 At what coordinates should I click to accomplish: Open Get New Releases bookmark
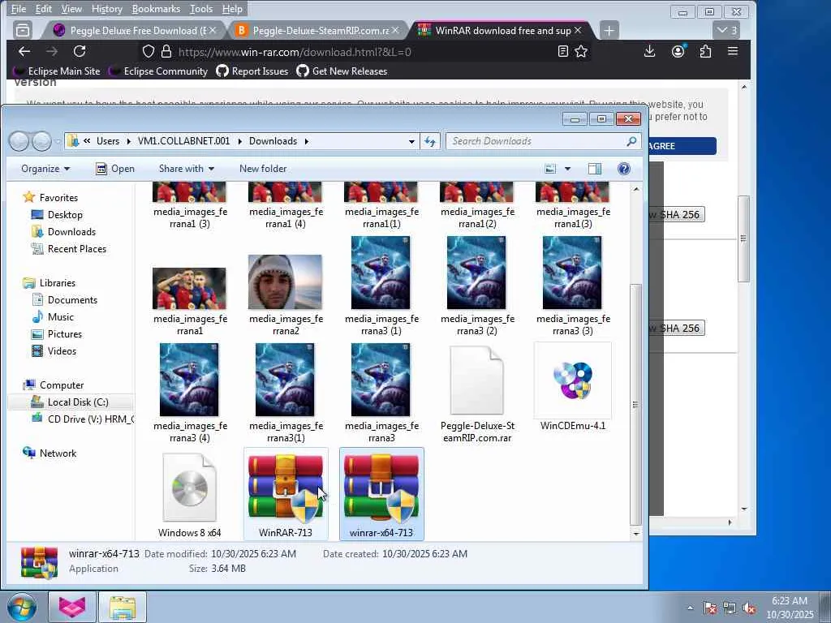pyautogui.click(x=342, y=71)
